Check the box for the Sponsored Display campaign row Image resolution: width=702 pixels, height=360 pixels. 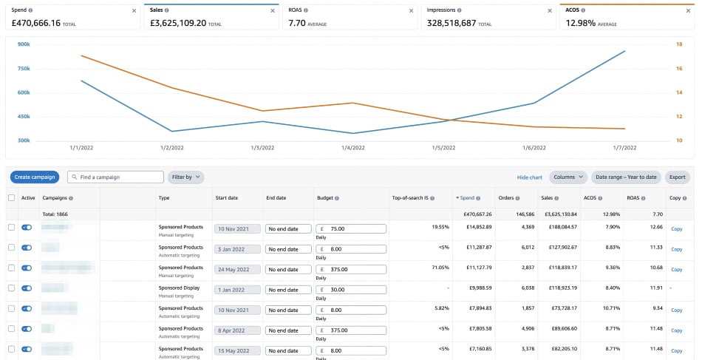[11, 289]
